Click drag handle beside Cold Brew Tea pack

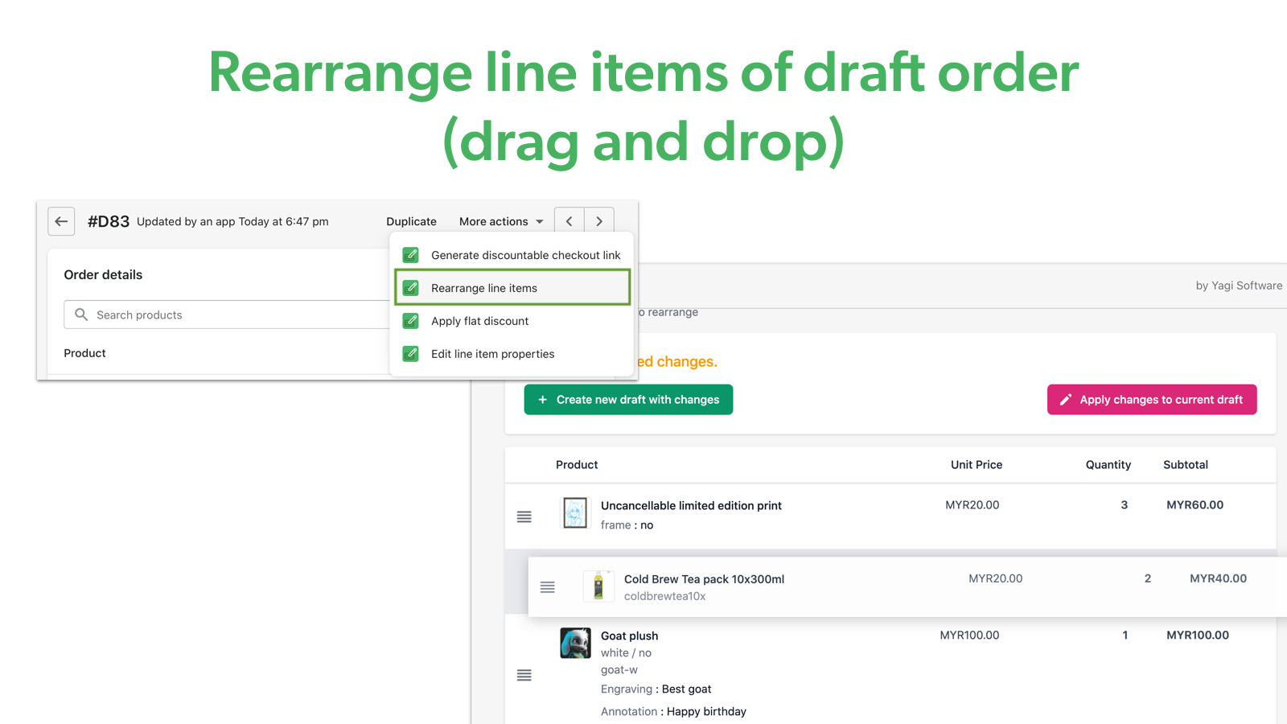pos(548,587)
